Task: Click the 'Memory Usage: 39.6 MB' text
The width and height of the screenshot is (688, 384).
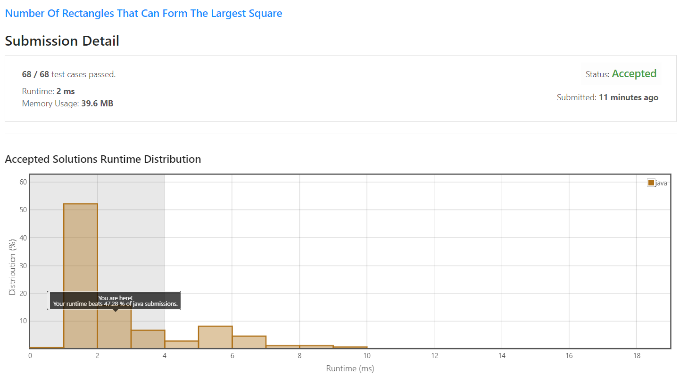Action: pos(67,104)
